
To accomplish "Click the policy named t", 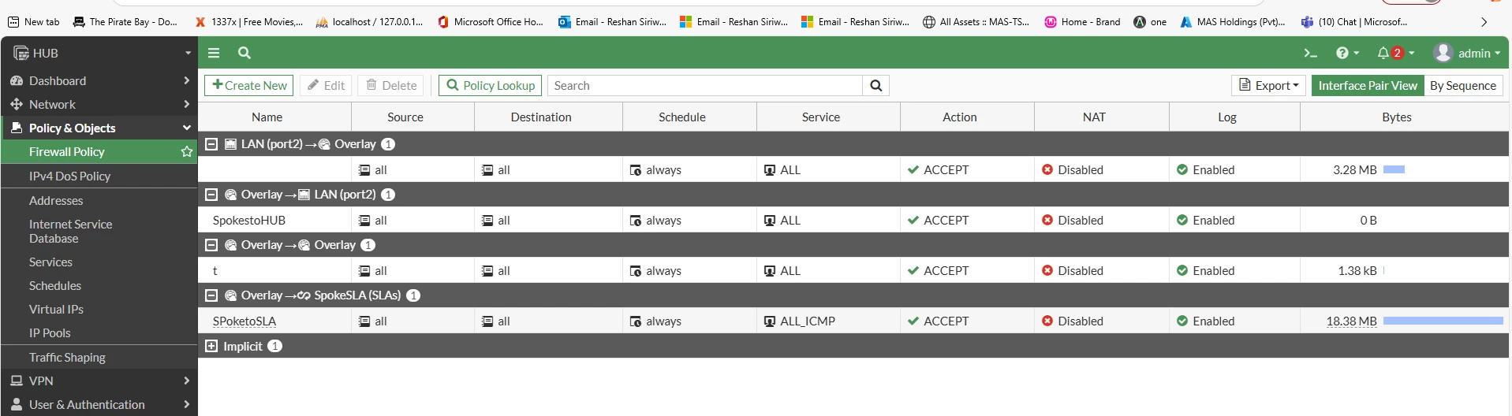I will pyautogui.click(x=215, y=270).
